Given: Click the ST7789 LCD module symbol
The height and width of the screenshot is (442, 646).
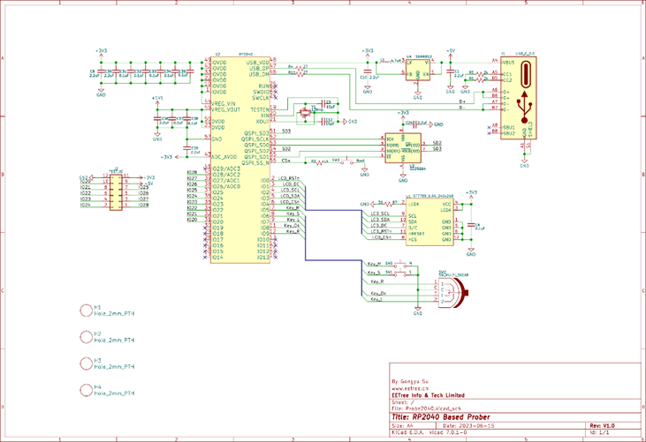Looking at the screenshot, I should [x=429, y=221].
